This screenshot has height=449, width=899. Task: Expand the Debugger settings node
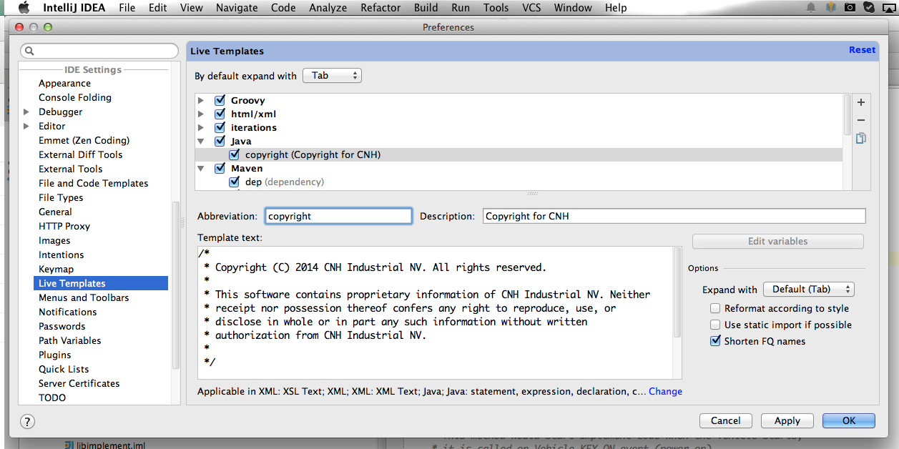click(x=26, y=112)
